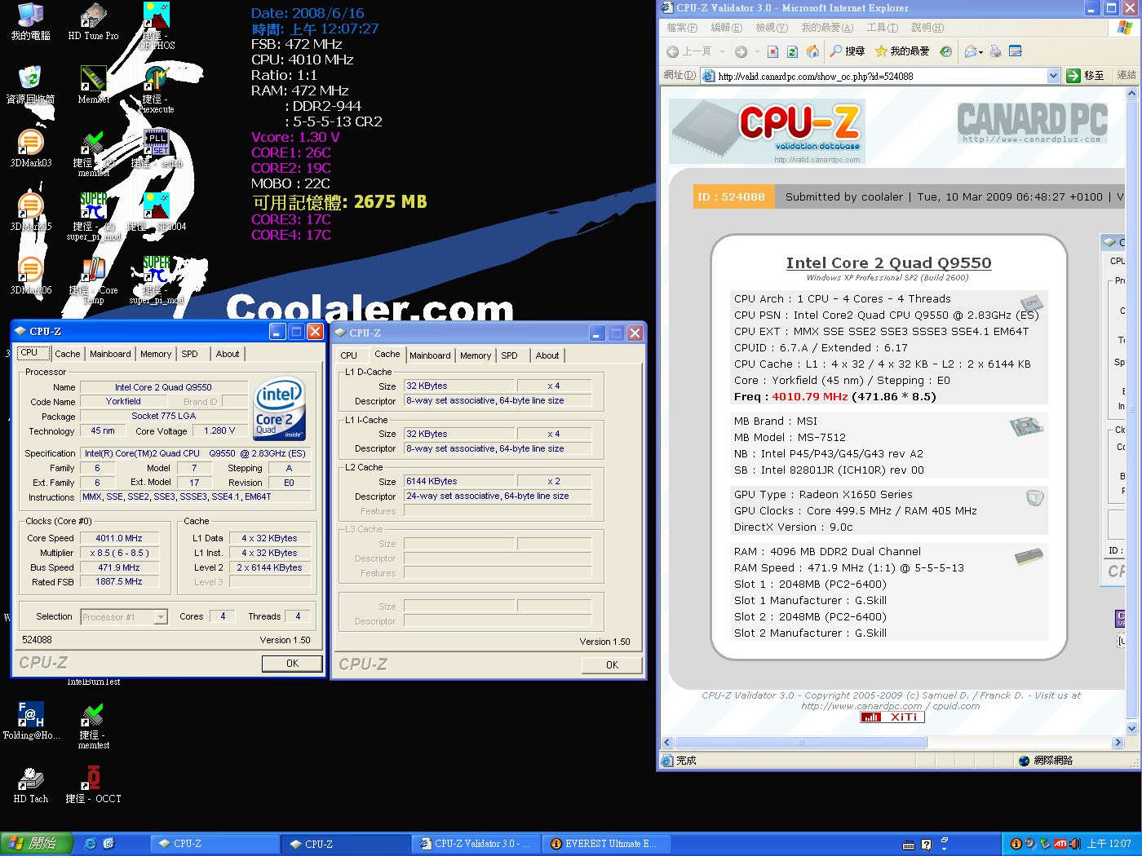Click the Intel Core 2 Quad Q9550 heading

[x=888, y=263]
